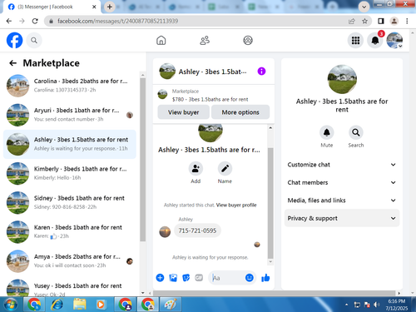Open Aryuri 3beds 1bath conversation
This screenshot has width=416, height=312.
click(70, 115)
